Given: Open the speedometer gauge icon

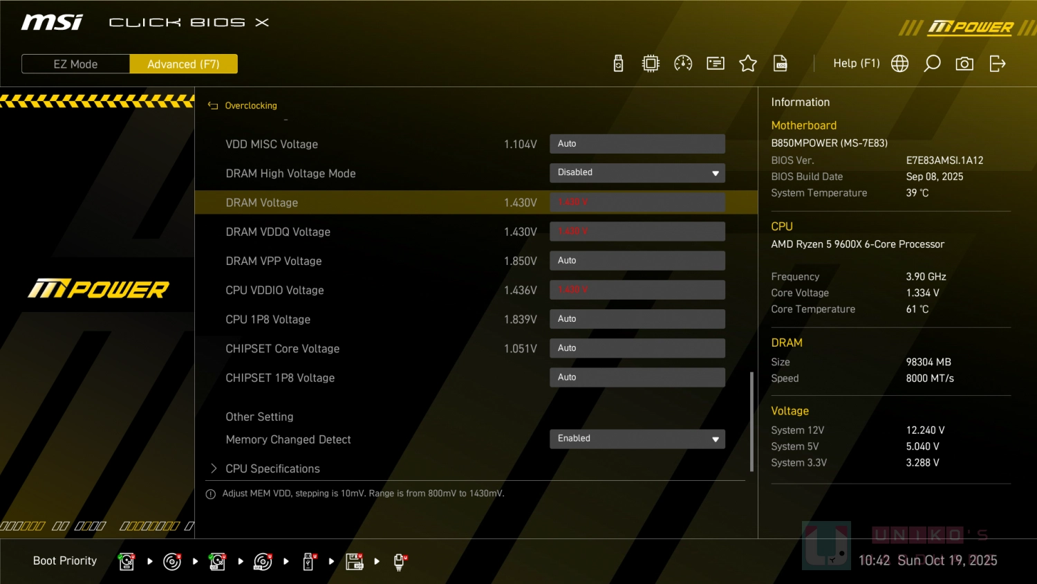Looking at the screenshot, I should click(x=683, y=64).
